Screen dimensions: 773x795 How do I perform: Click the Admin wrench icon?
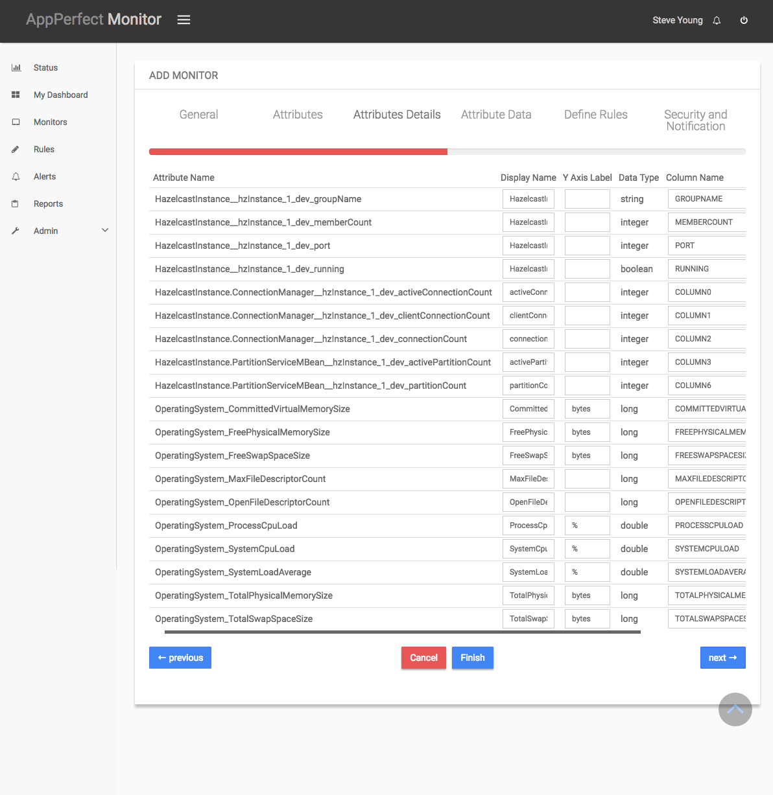click(15, 231)
